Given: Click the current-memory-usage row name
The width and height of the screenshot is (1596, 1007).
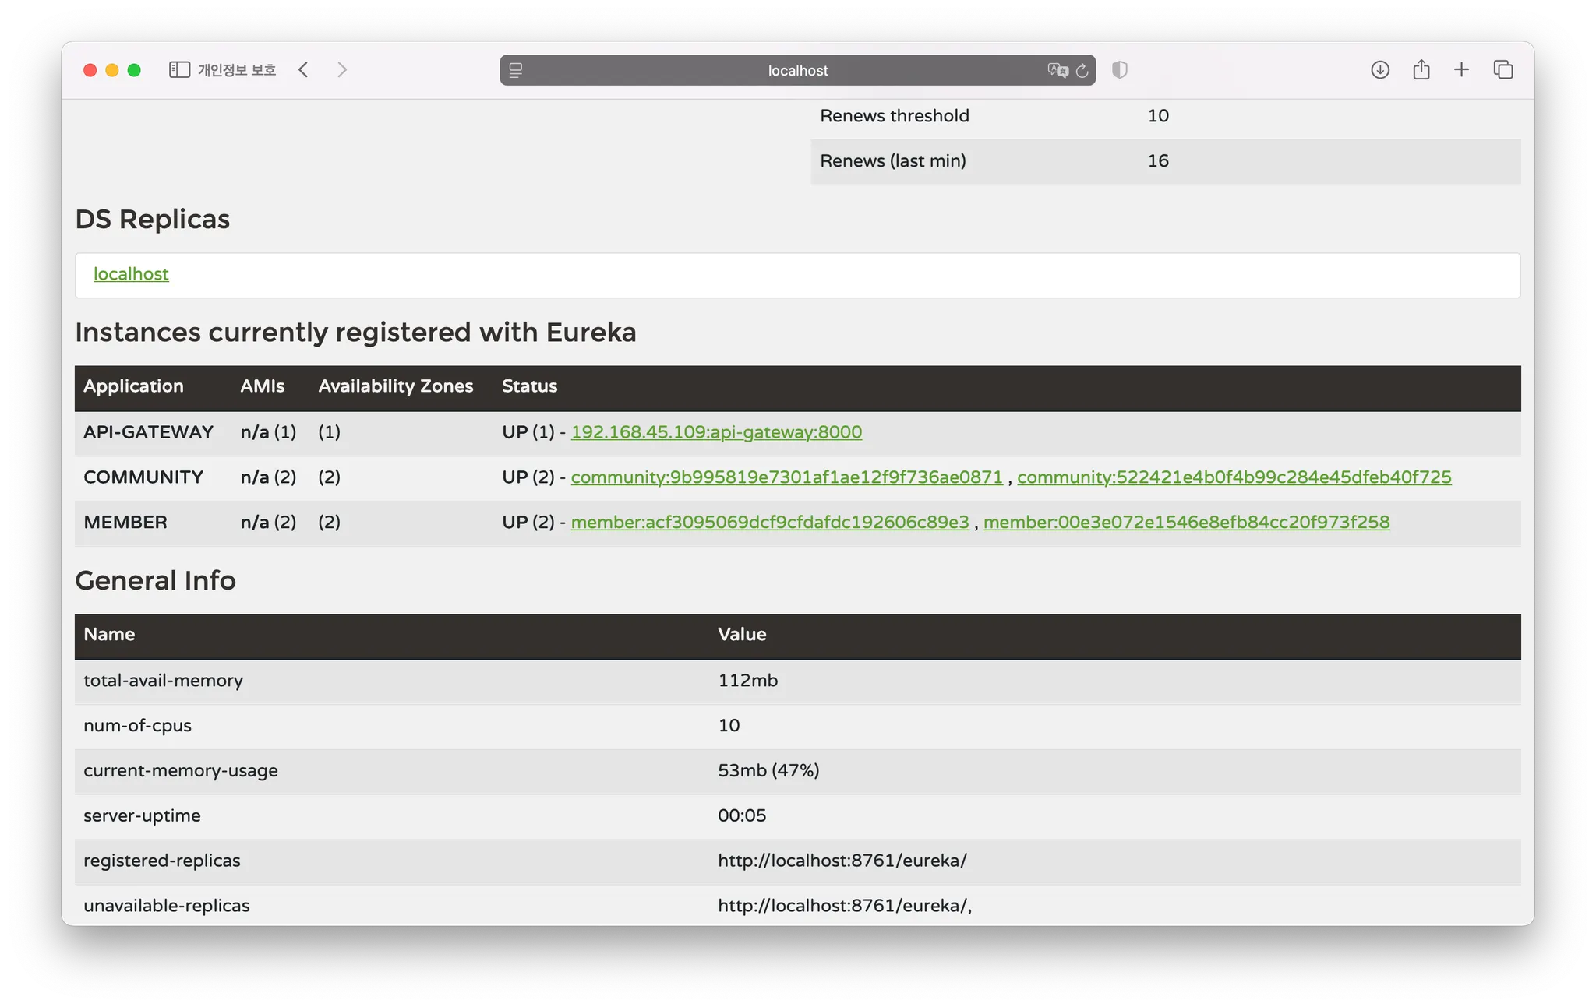Looking at the screenshot, I should point(181,771).
